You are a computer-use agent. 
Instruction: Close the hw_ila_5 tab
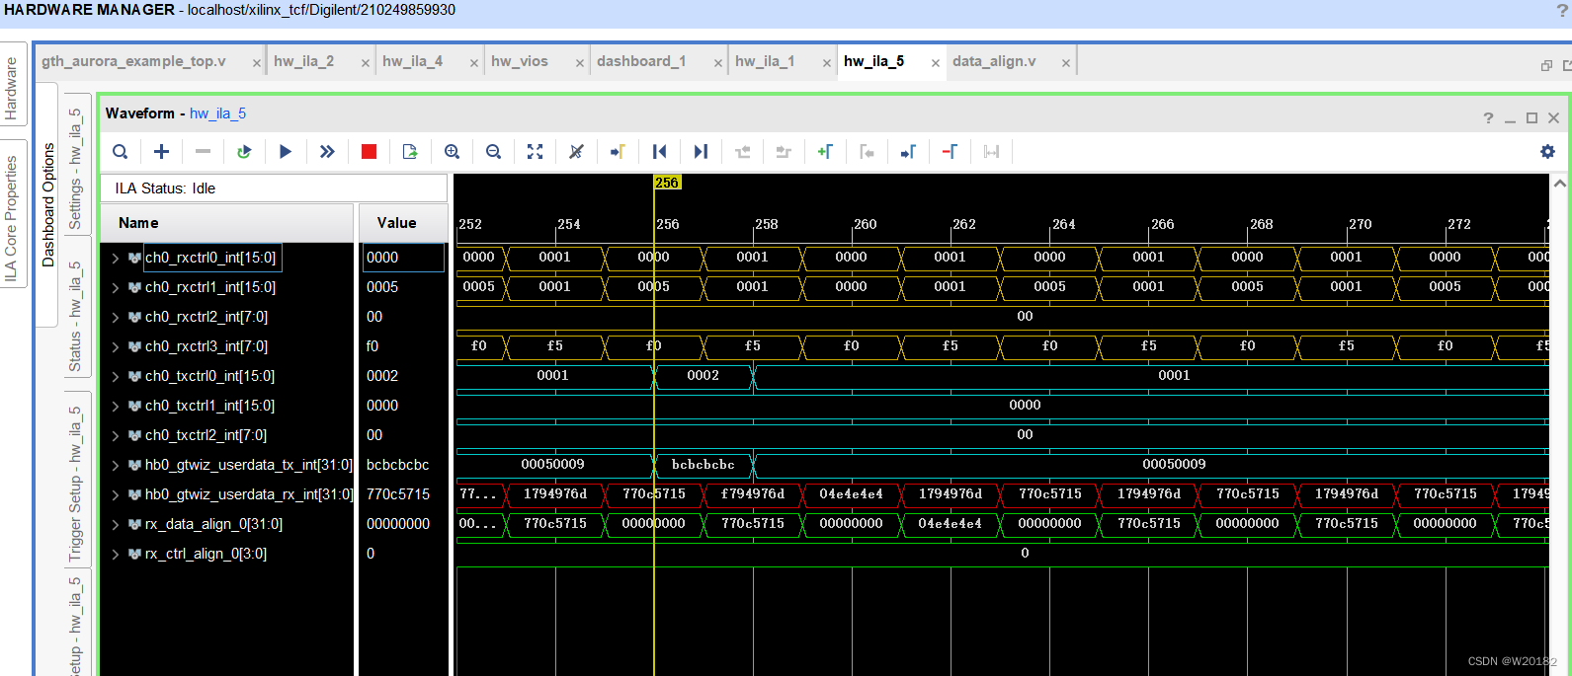click(936, 63)
